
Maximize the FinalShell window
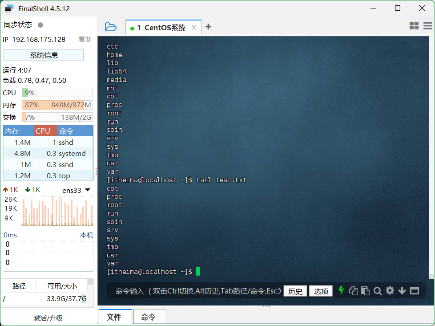(x=398, y=8)
